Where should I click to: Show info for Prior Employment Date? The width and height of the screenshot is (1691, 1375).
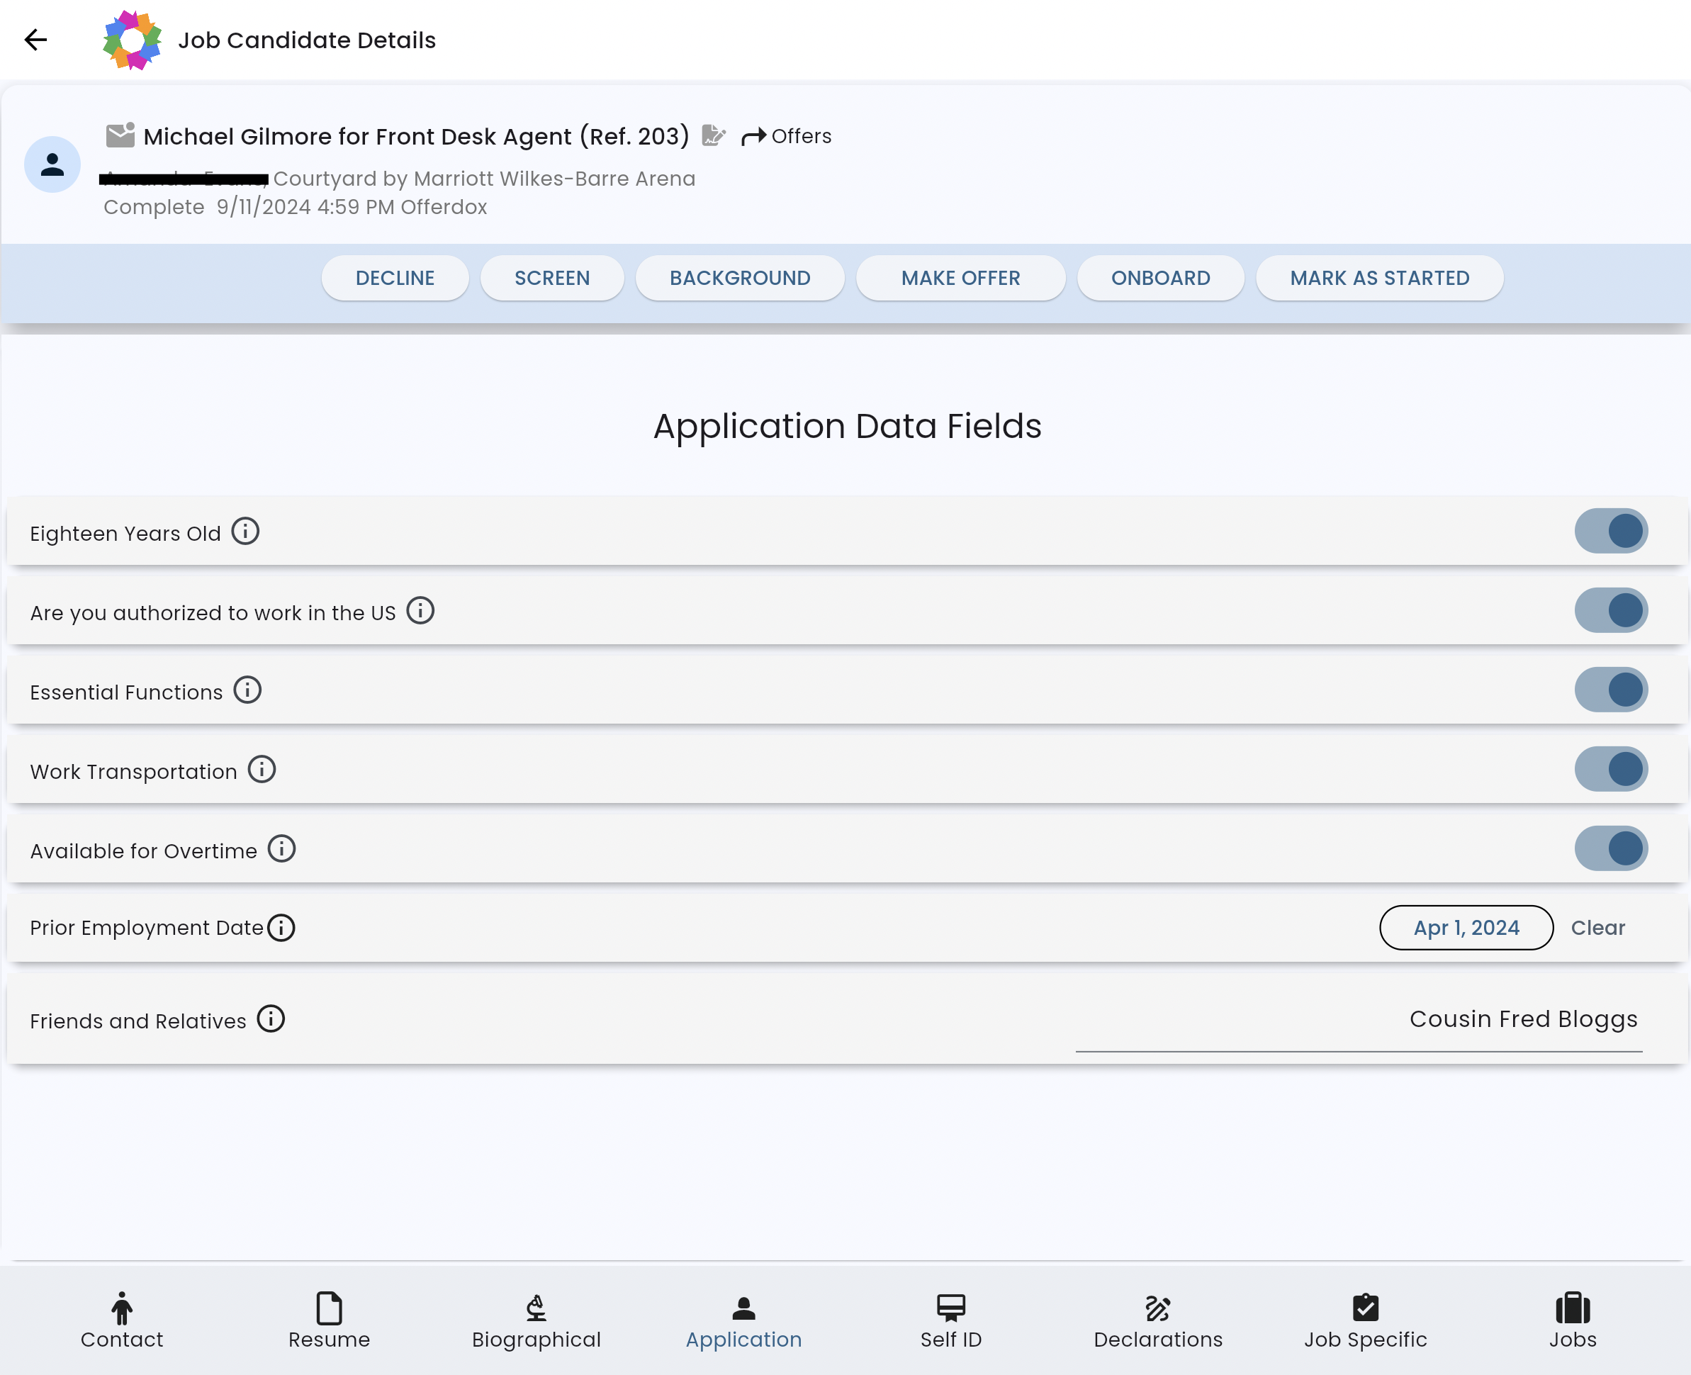click(x=281, y=928)
